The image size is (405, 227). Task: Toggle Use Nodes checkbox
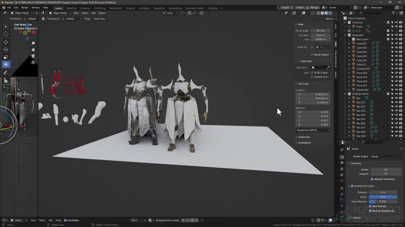(65, 220)
